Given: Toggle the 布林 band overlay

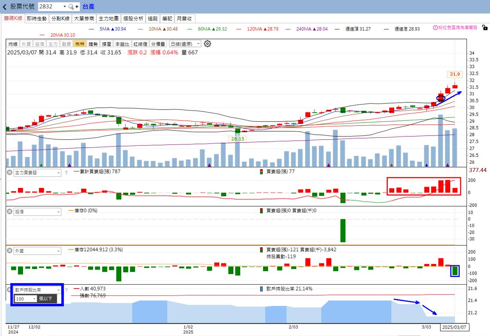Looking at the screenshot, I should 80,44.
